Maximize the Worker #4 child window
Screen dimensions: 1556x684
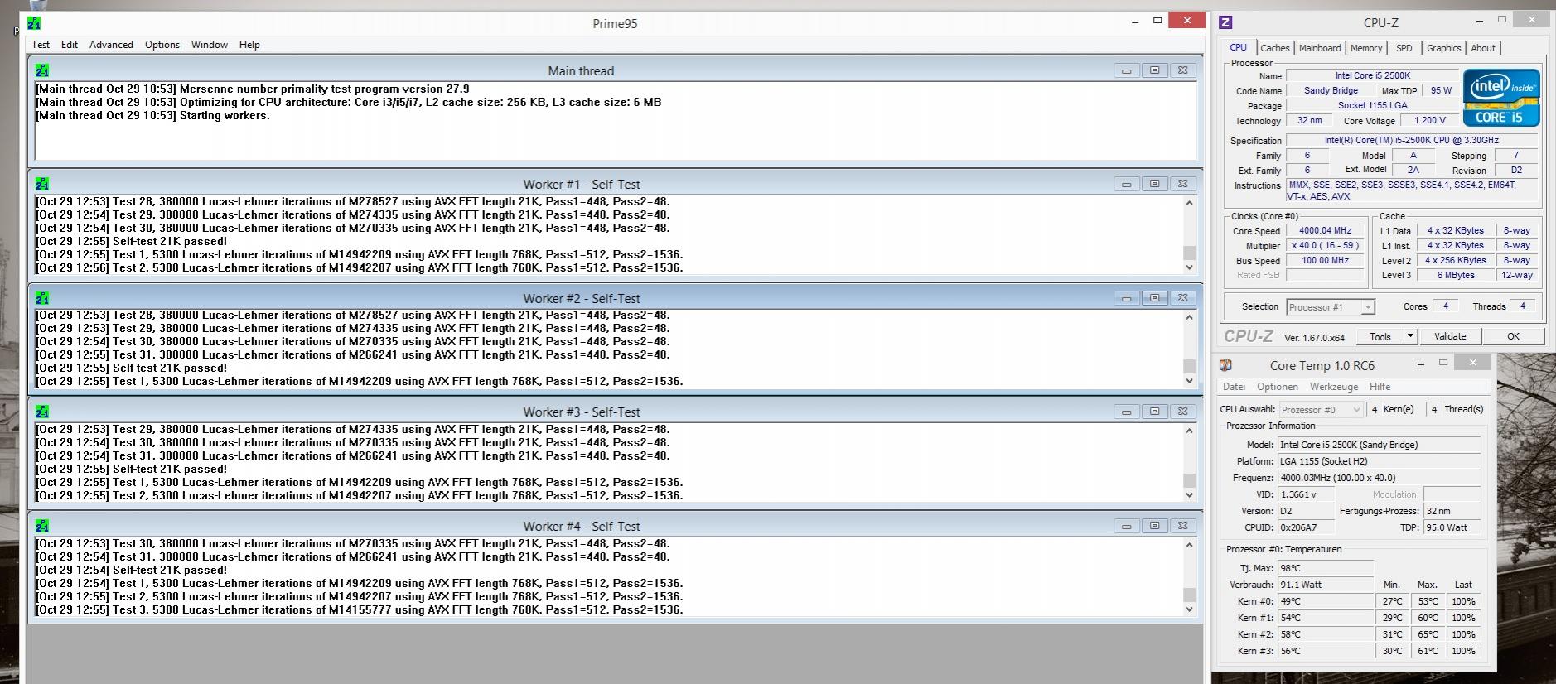[1154, 526]
